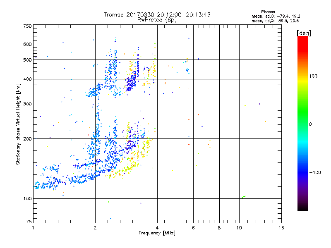
Task: Click the '[deg]' colorbar unit label
Action: pyautogui.click(x=304, y=33)
